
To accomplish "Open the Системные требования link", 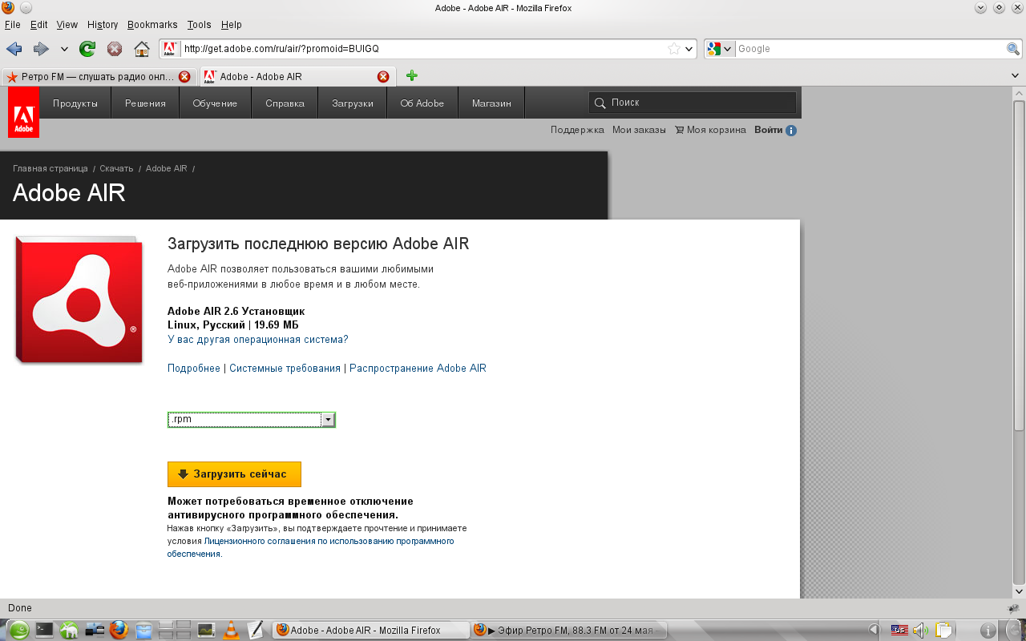I will tap(285, 369).
